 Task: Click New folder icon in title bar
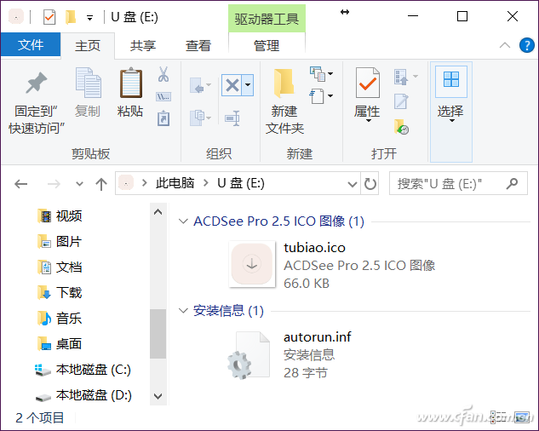[71, 17]
